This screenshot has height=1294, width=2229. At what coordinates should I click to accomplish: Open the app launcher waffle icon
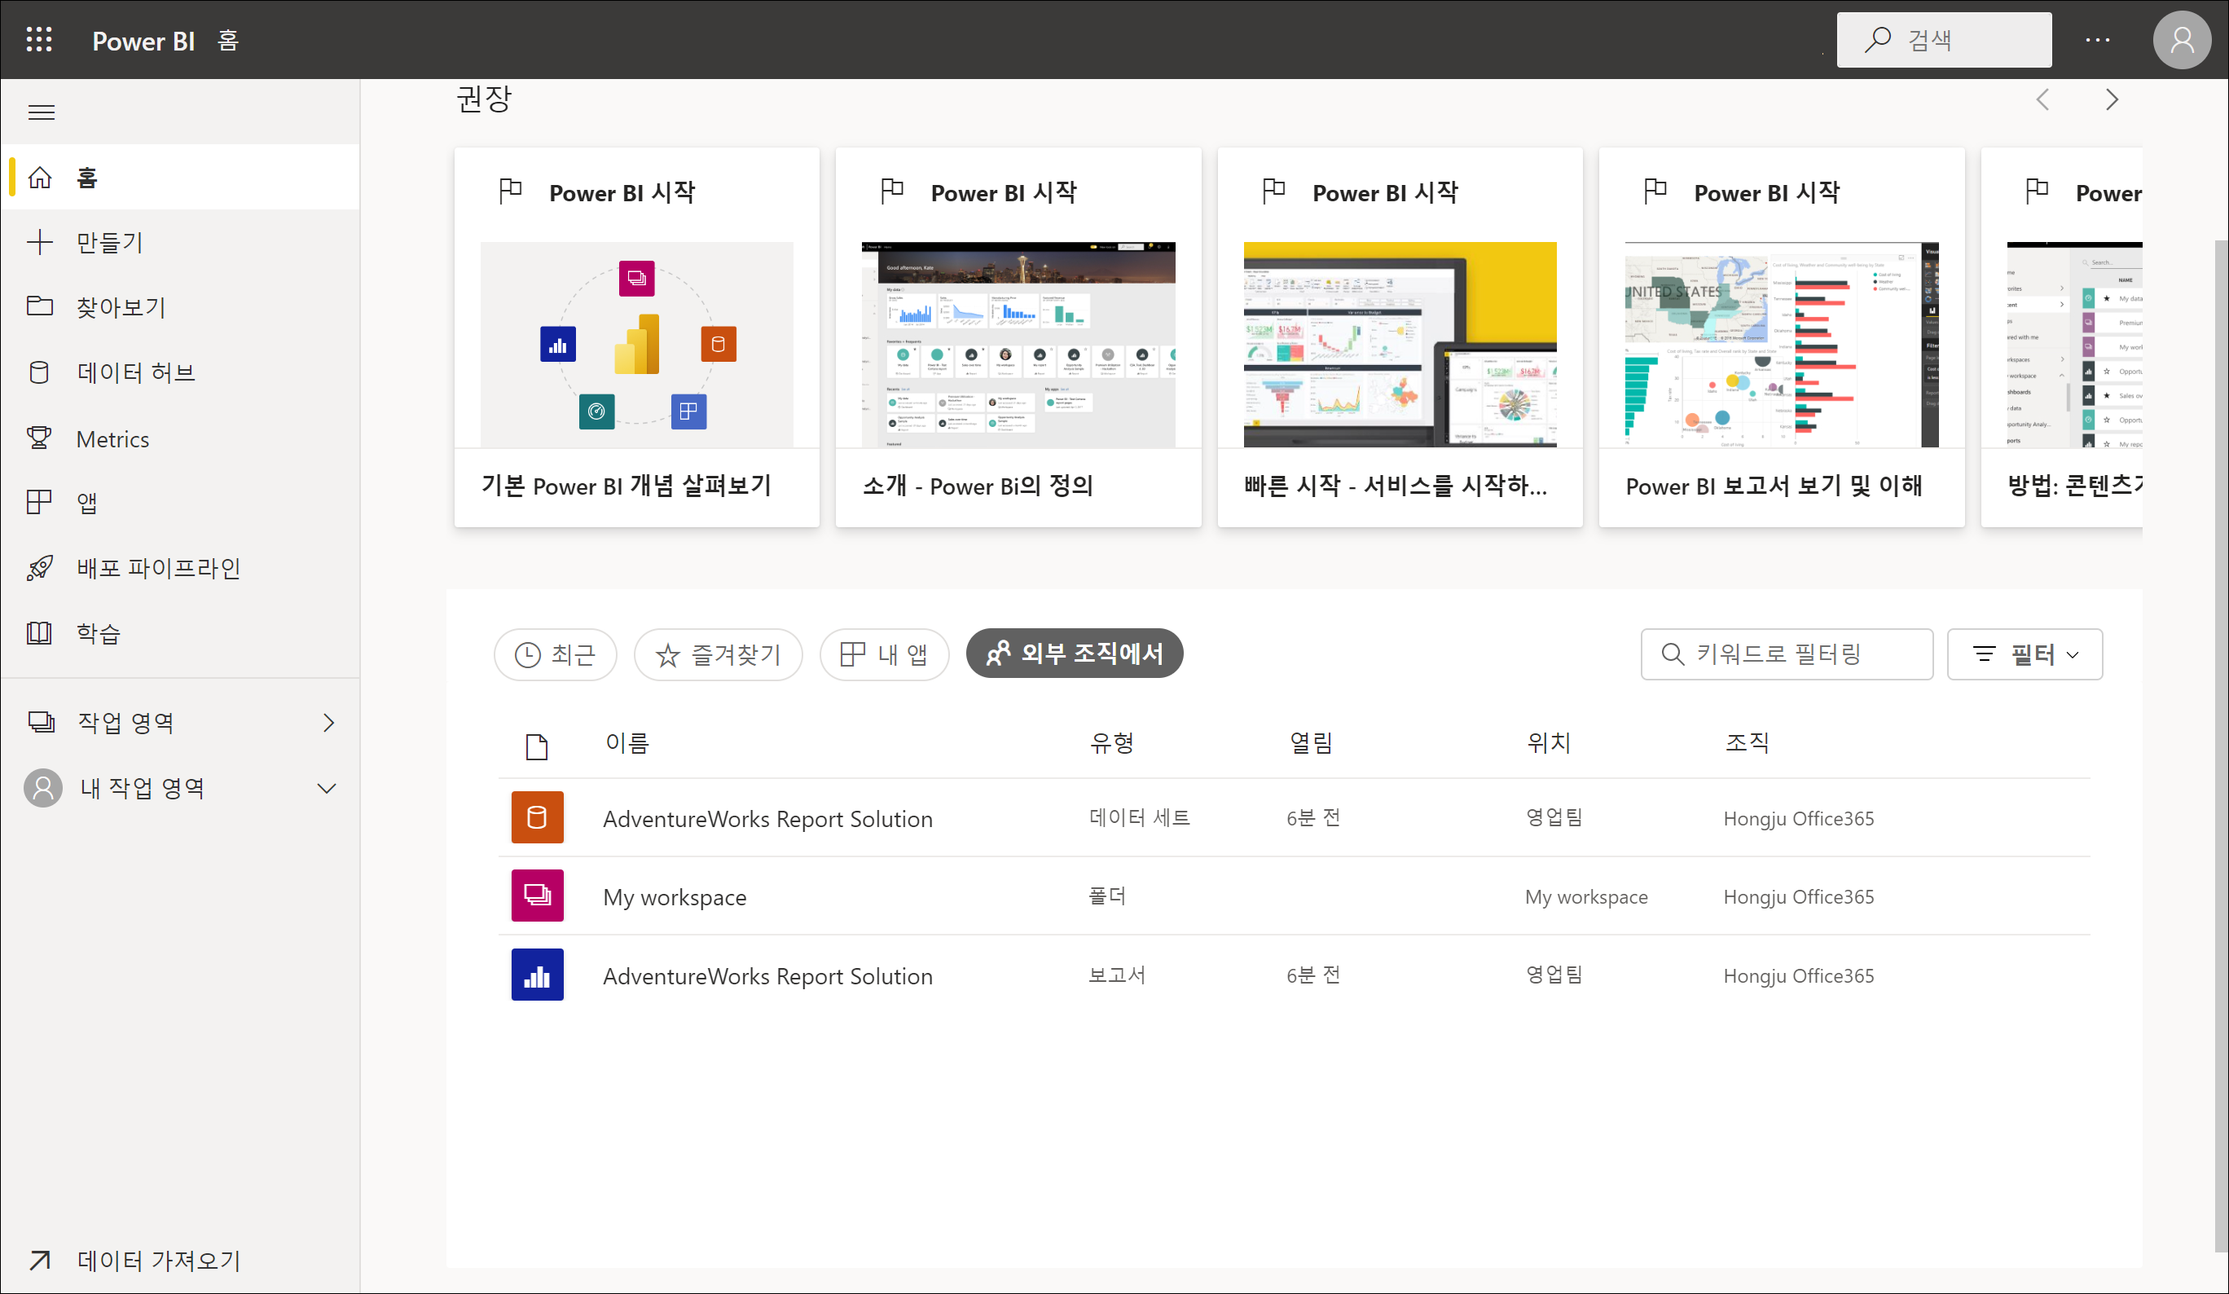39,40
